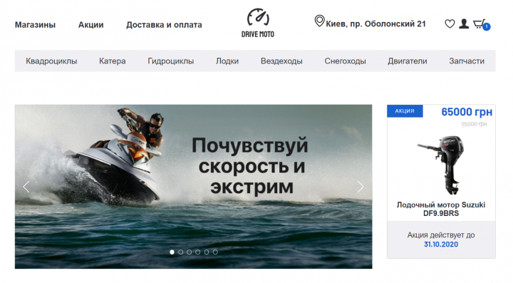The height and width of the screenshot is (283, 513).
Task: Click the jet ski banner headline
Action: 250,166
